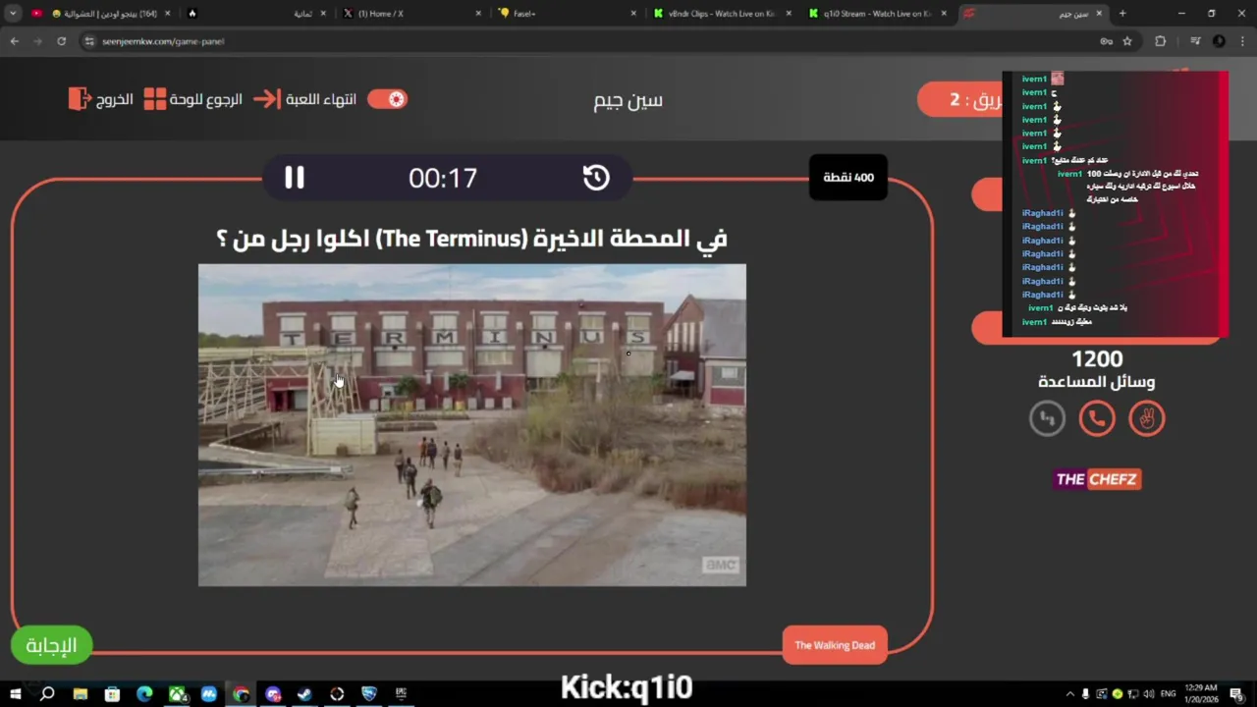Toggle the switch next to End Game
The image size is (1257, 707).
387,99
